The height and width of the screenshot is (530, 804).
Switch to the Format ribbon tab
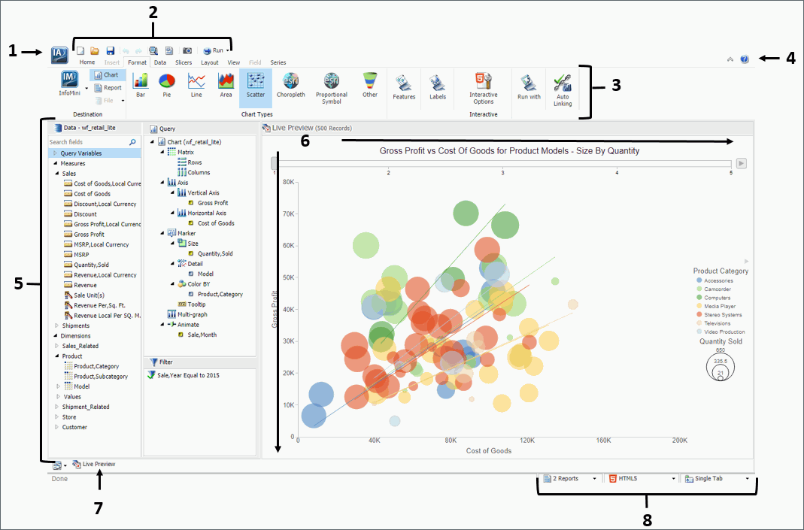pos(138,62)
